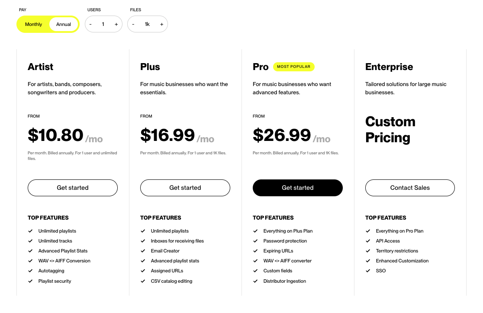Click the checkmark beside Expiring URLs
The image size is (483, 313).
tap(255, 251)
